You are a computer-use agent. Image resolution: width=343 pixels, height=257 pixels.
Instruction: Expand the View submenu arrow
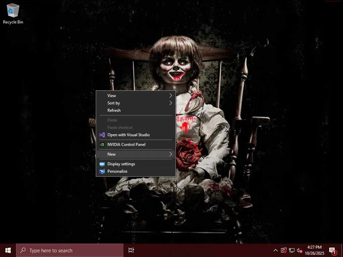click(x=170, y=95)
